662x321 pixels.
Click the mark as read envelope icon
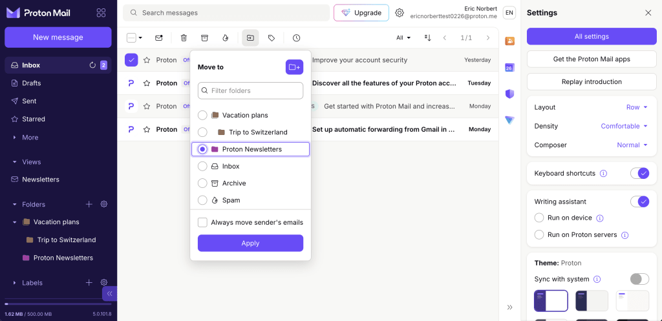159,38
